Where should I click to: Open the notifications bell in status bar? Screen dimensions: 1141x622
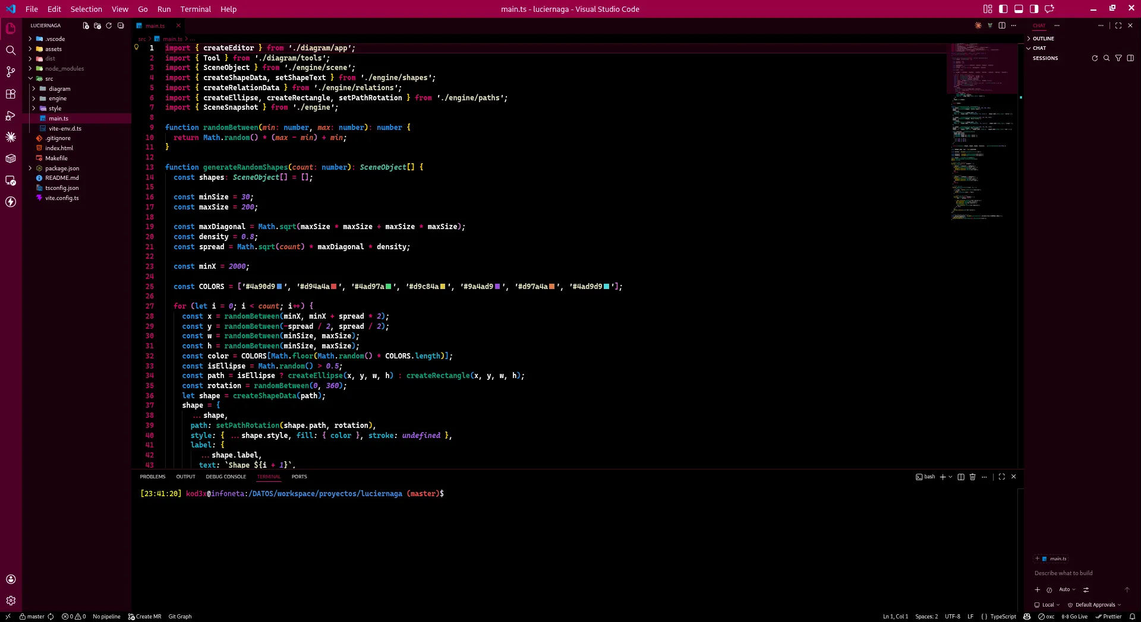(x=1133, y=617)
